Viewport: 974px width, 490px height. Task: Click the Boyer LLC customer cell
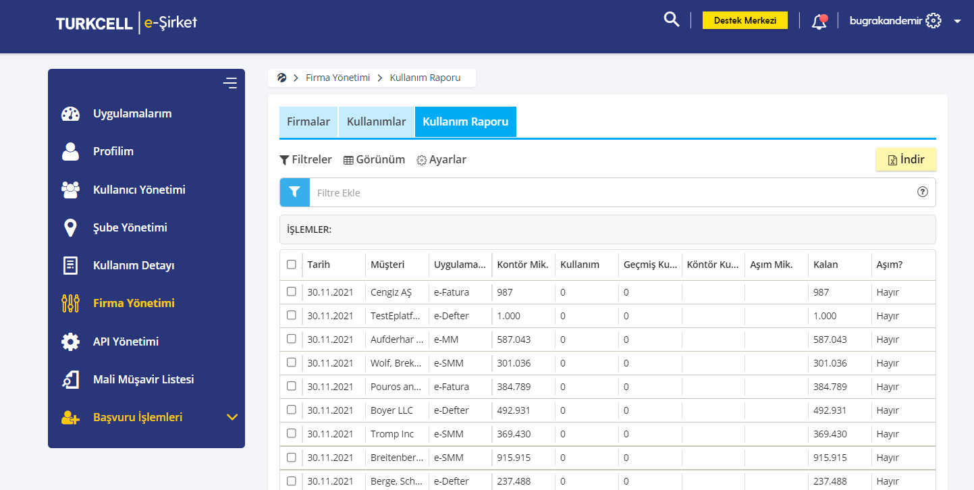point(391,410)
